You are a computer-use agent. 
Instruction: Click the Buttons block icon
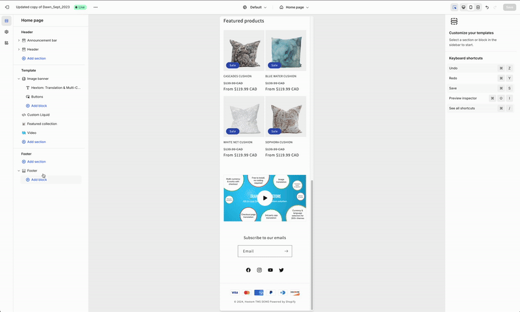click(x=28, y=97)
